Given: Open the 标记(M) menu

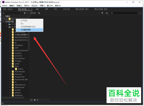Looking at the screenshot, I should (x=35, y=6).
